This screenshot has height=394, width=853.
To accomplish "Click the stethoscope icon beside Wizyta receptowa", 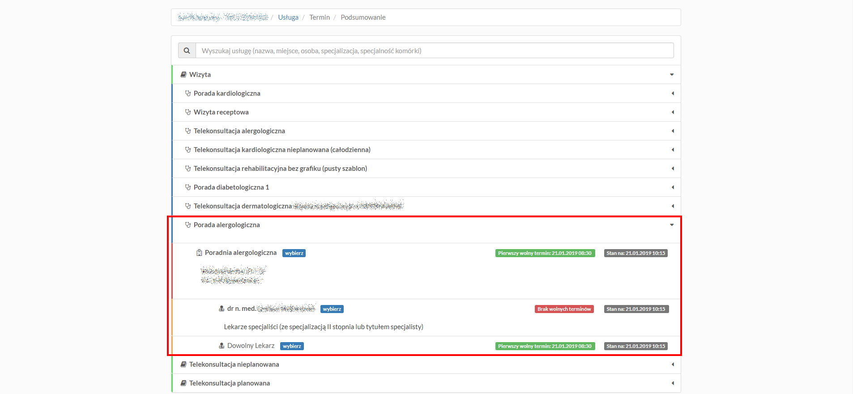I will tap(188, 112).
